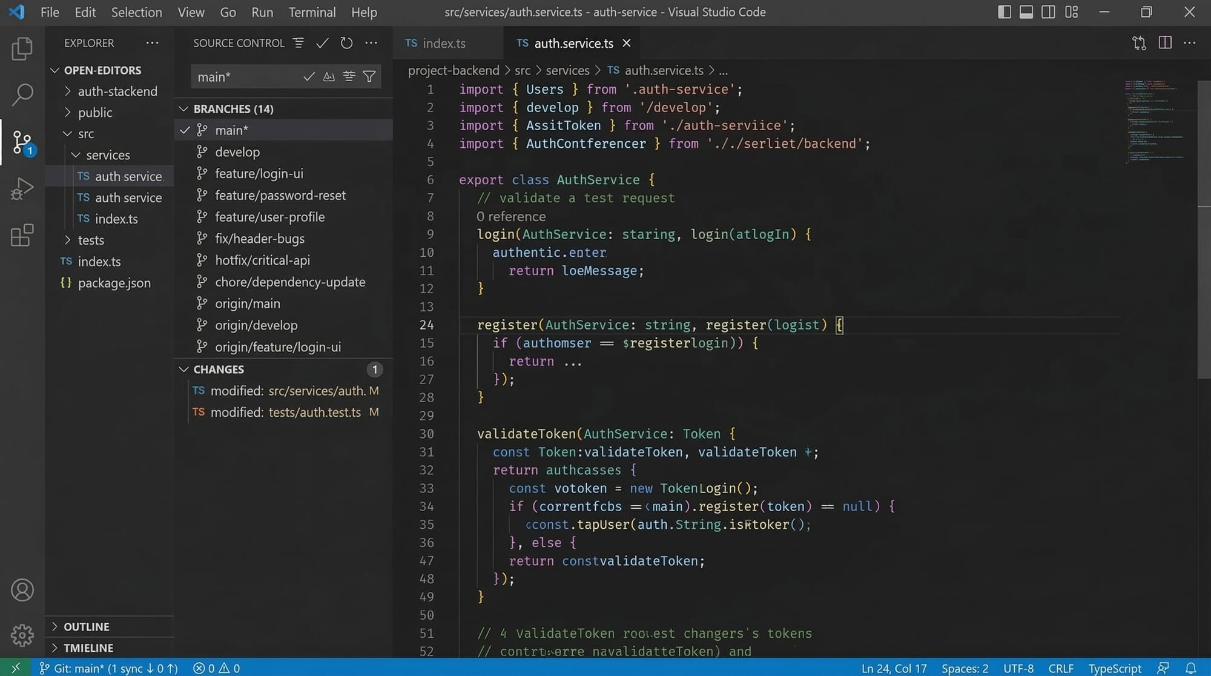The width and height of the screenshot is (1211, 676).
Task: Toggle the secondary sidebar layout button
Action: (1049, 12)
